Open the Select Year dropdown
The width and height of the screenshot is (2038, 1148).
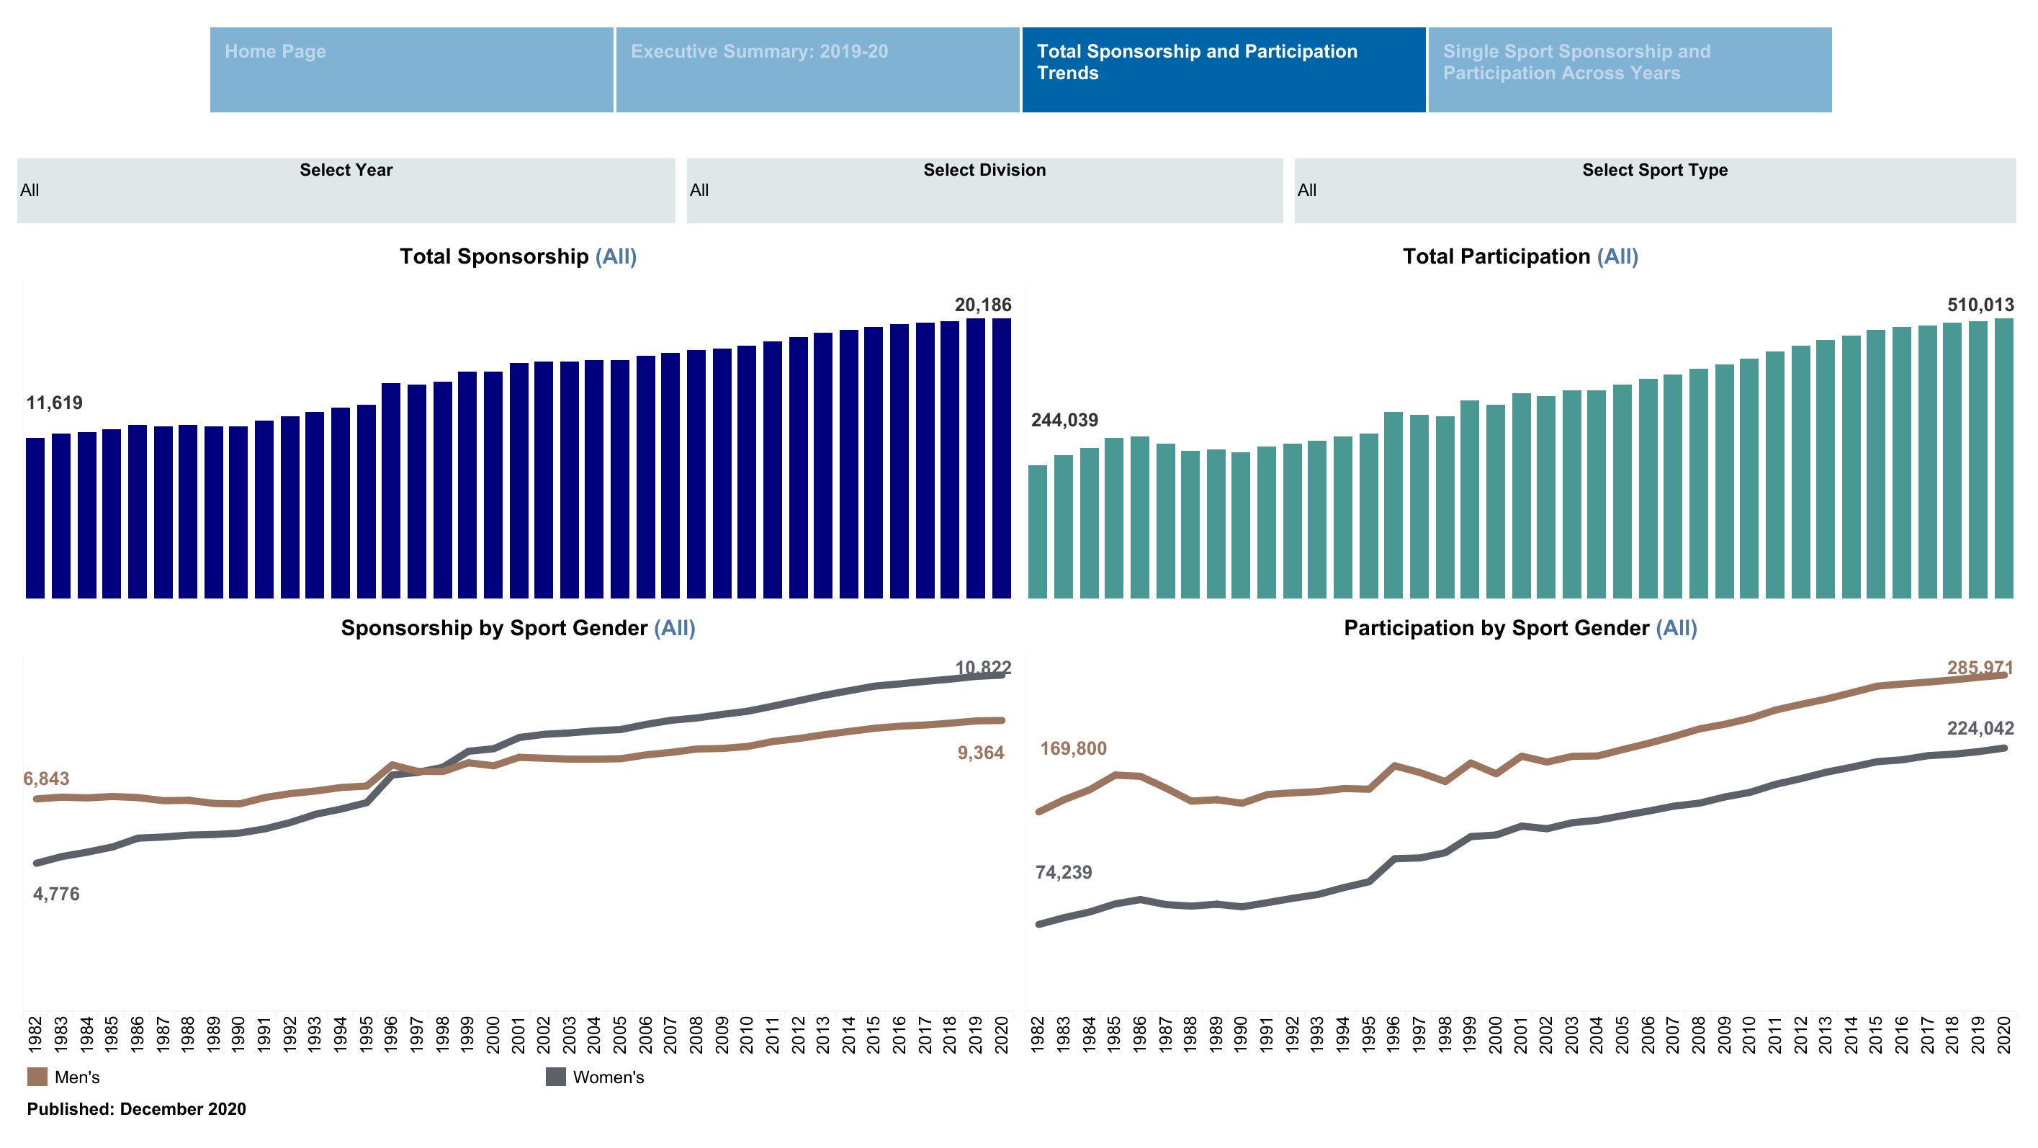pyautogui.click(x=346, y=191)
